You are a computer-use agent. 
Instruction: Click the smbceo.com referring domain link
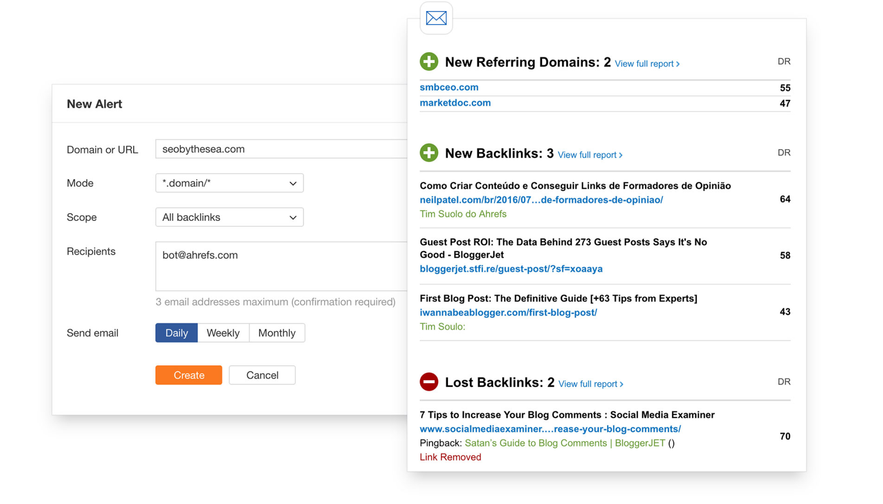click(x=449, y=87)
